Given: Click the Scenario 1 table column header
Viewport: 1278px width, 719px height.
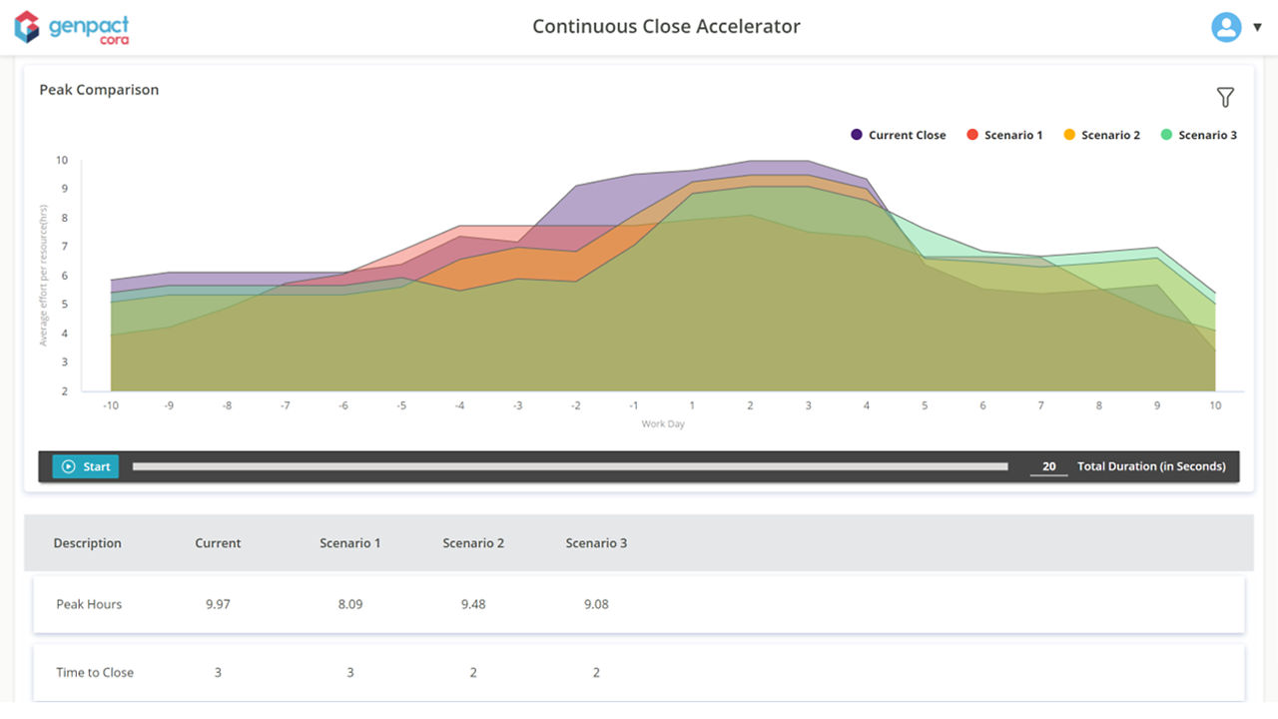Looking at the screenshot, I should [x=349, y=543].
